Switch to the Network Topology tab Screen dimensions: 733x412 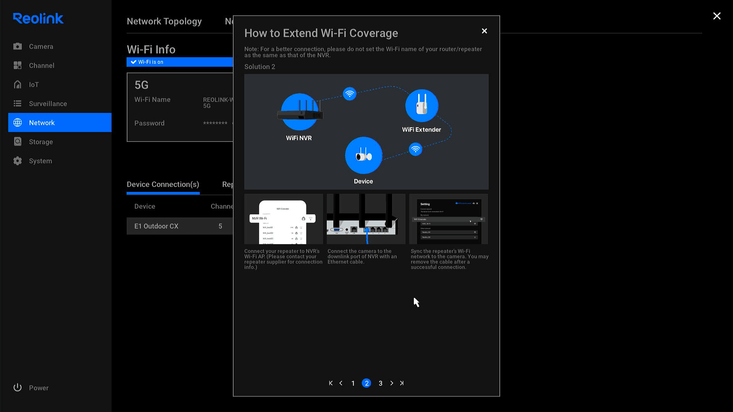click(164, 21)
